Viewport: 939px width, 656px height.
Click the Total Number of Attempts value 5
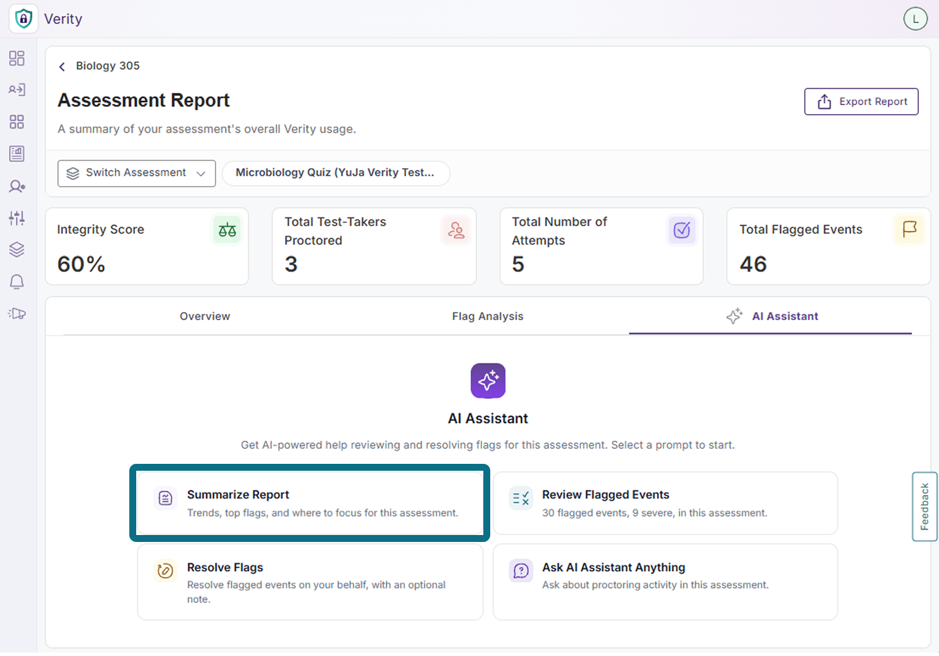518,264
